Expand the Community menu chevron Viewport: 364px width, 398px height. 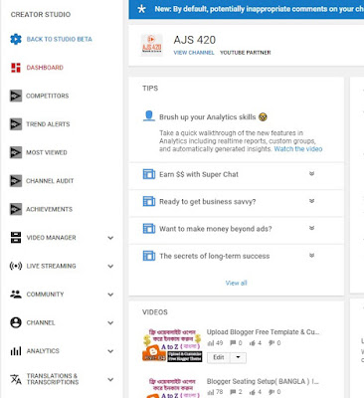click(110, 295)
